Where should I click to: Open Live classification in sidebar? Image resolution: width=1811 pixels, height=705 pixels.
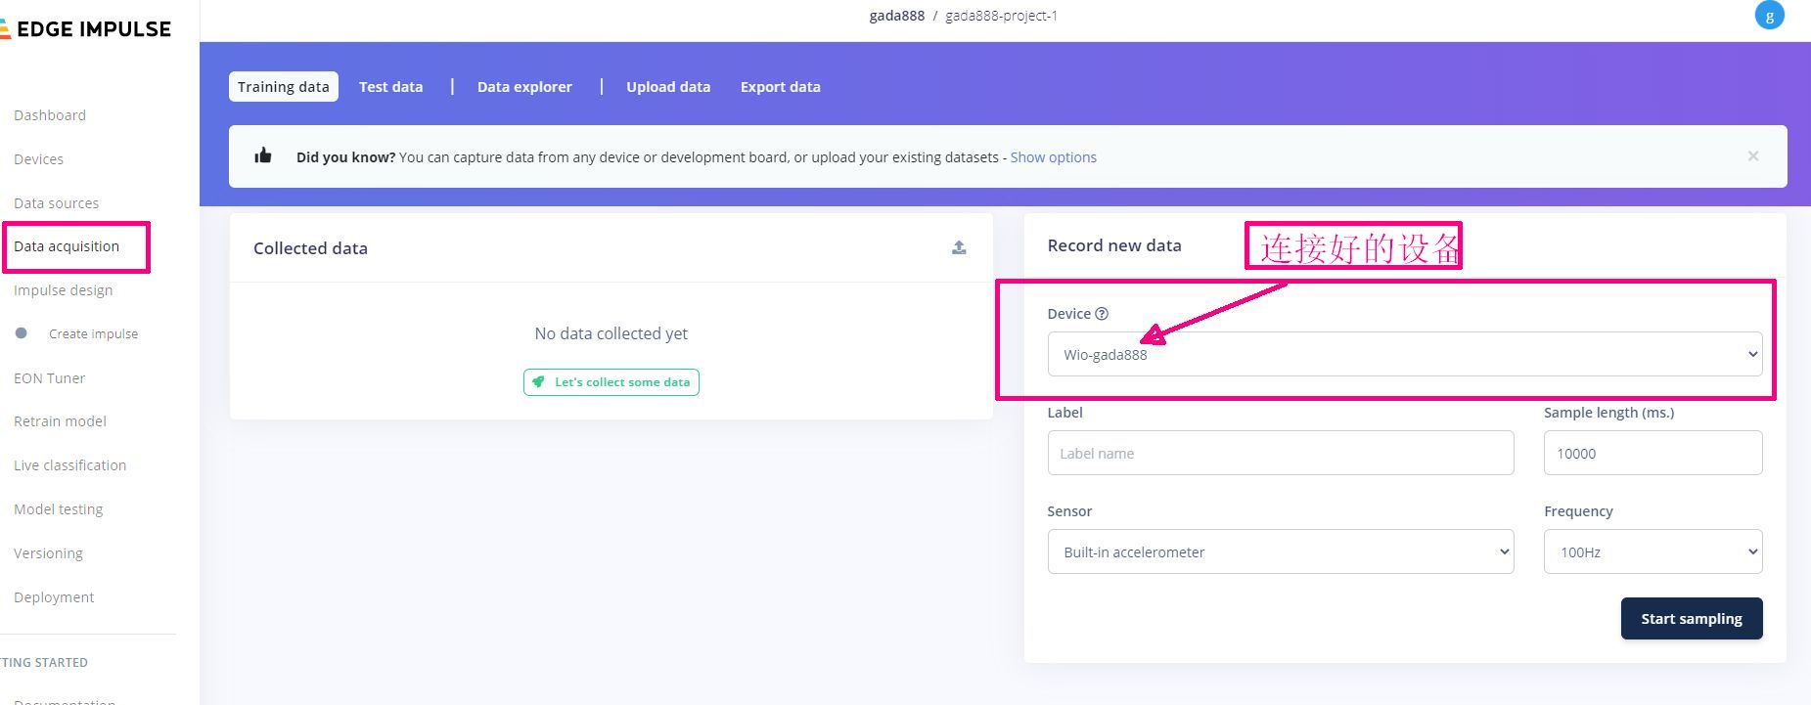(69, 465)
